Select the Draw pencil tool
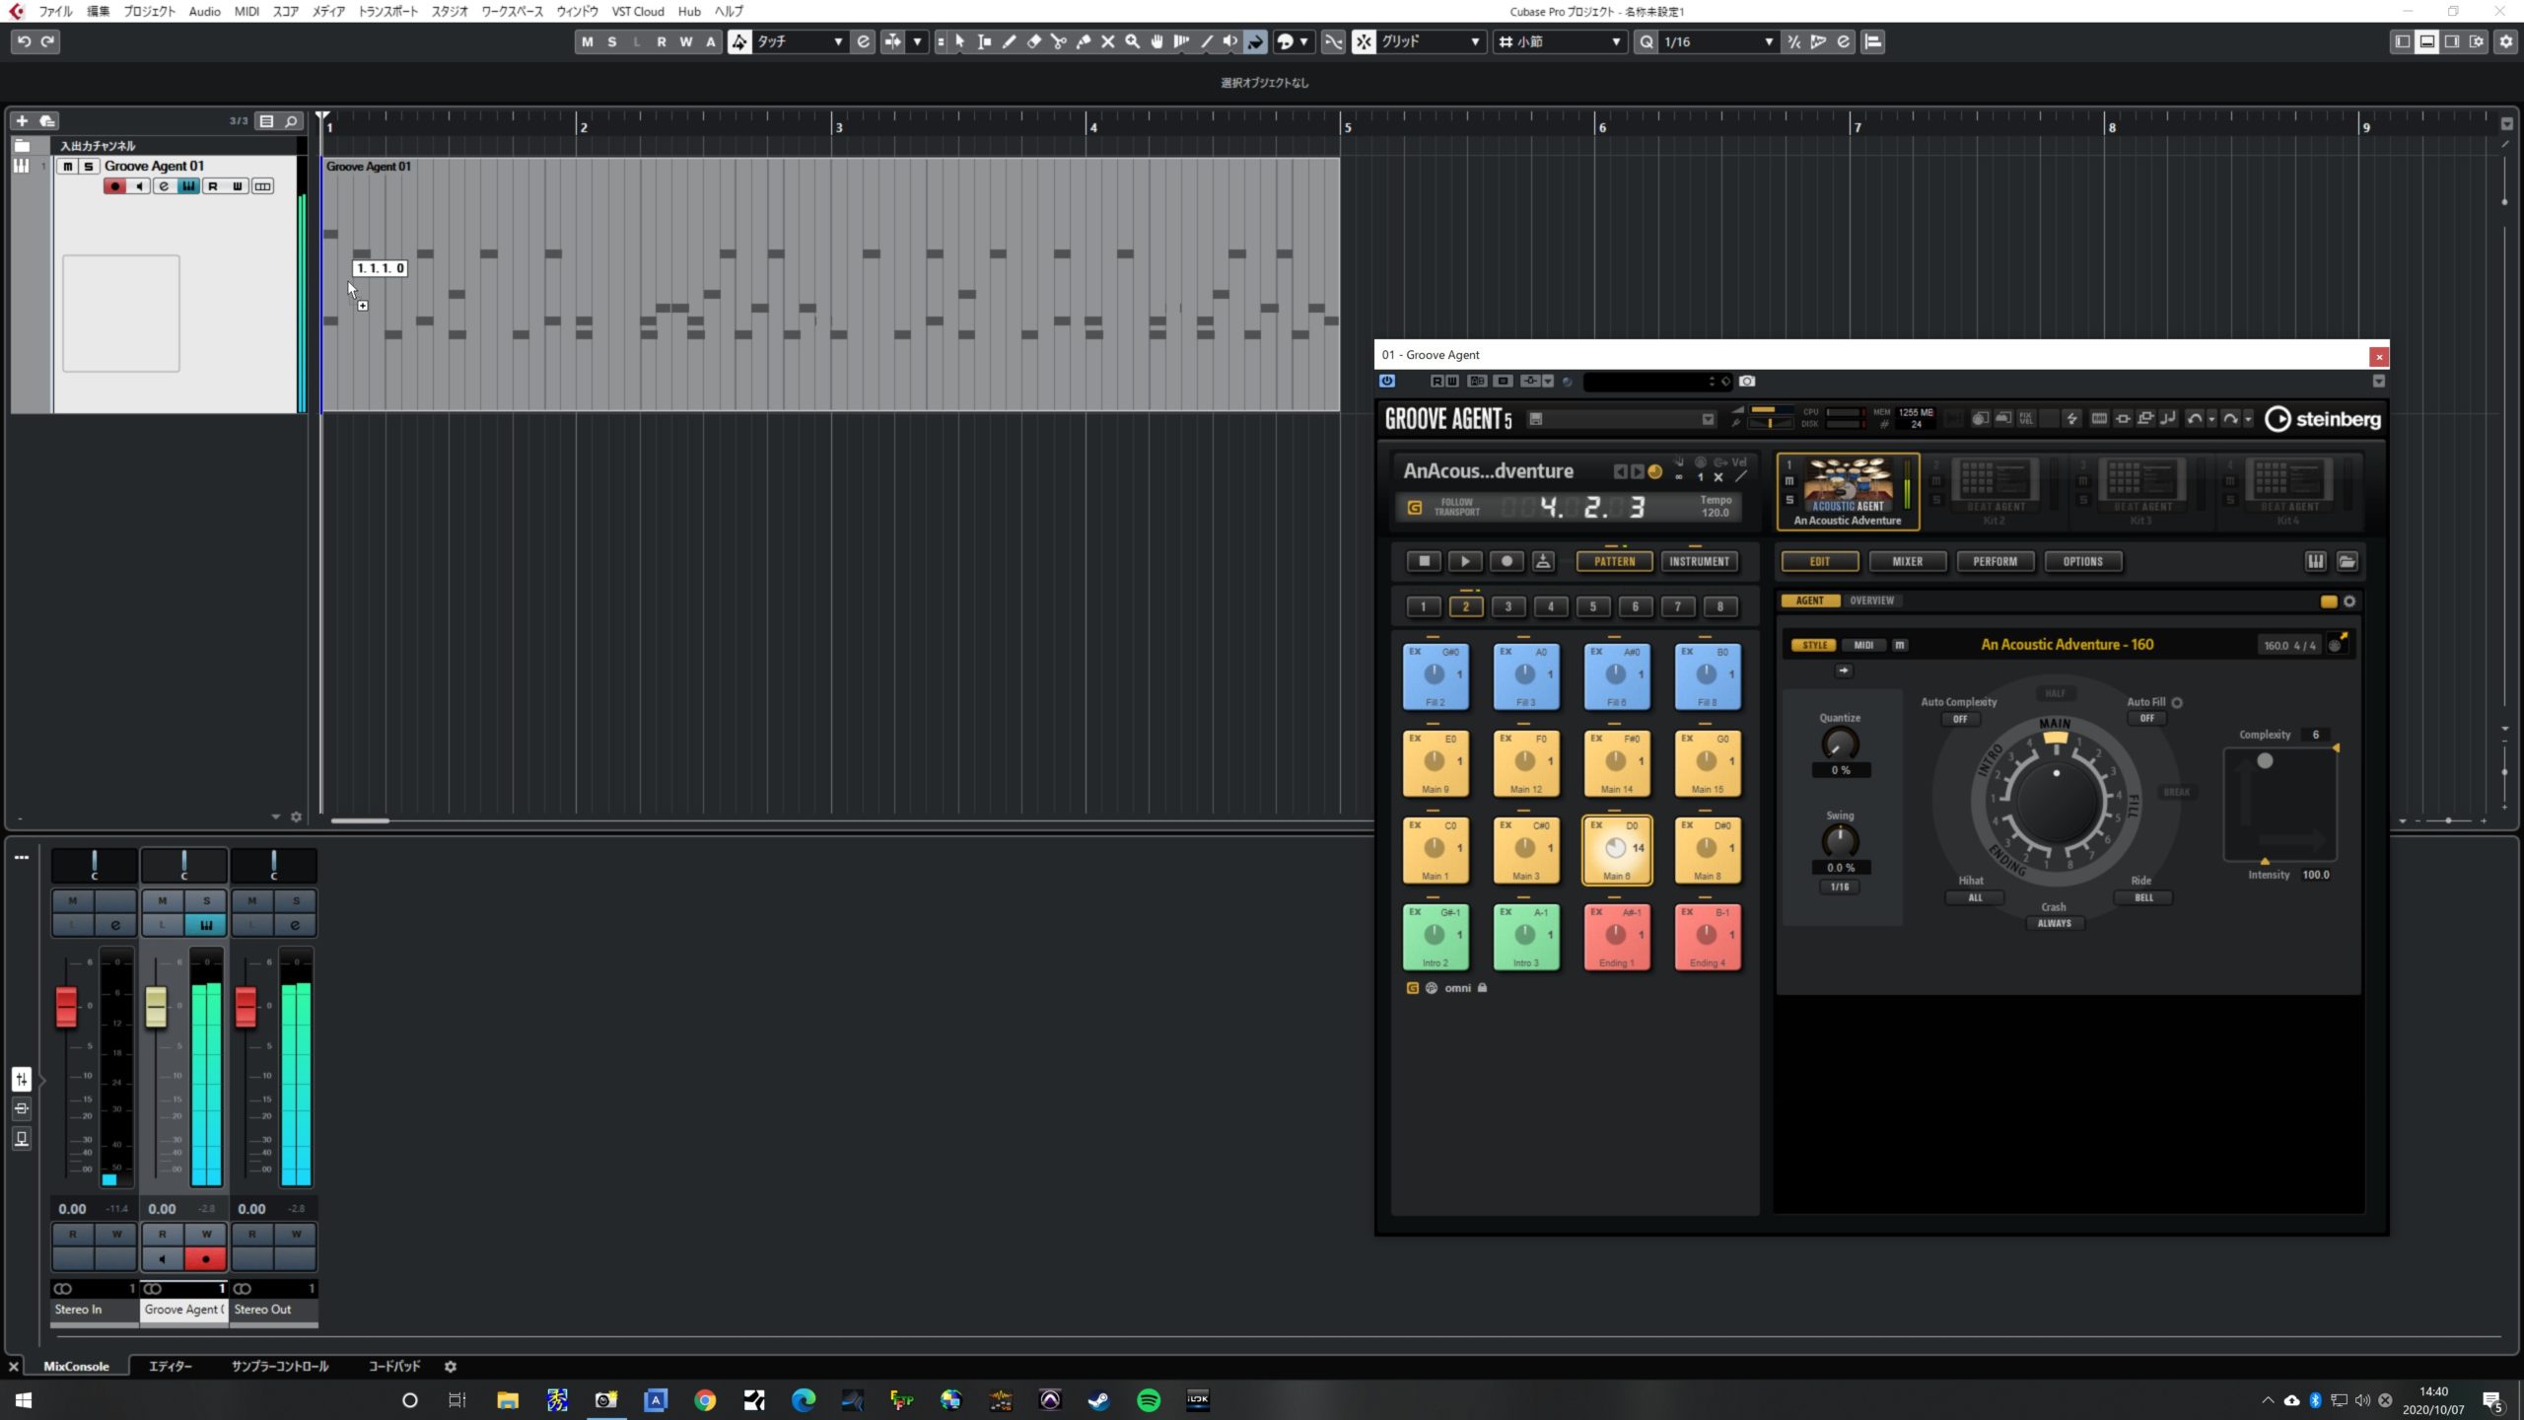Screen dimensions: 2524x1420 pos(1009,41)
